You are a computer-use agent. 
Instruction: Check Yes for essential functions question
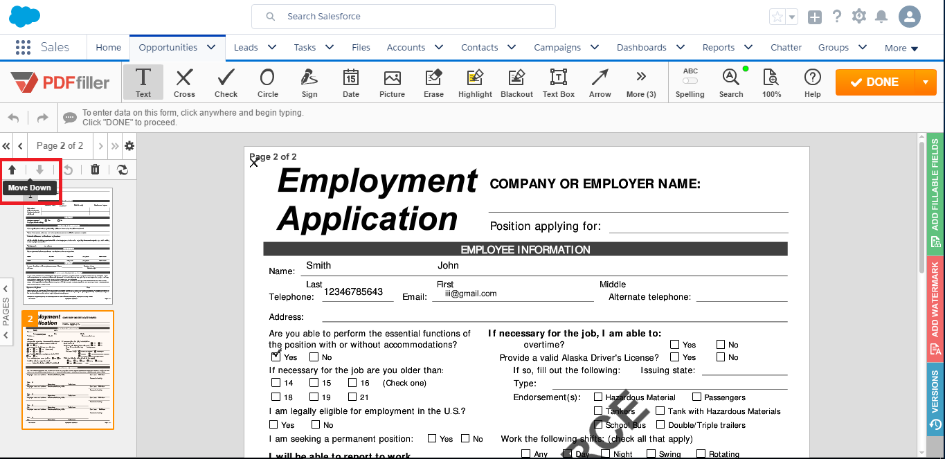[276, 357]
